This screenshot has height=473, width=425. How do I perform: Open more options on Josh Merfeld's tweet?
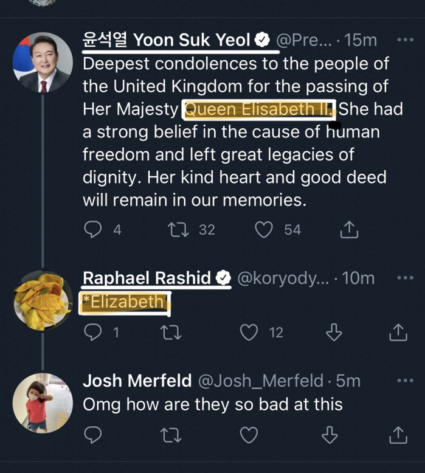coord(404,381)
